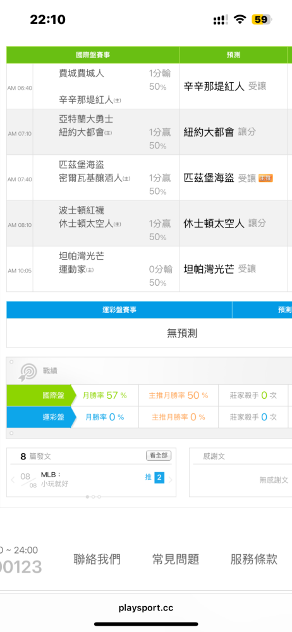The width and height of the screenshot is (292, 632).
Task: Tap 匹茲堡海盜 in the matchup column
Action: [x=82, y=164]
